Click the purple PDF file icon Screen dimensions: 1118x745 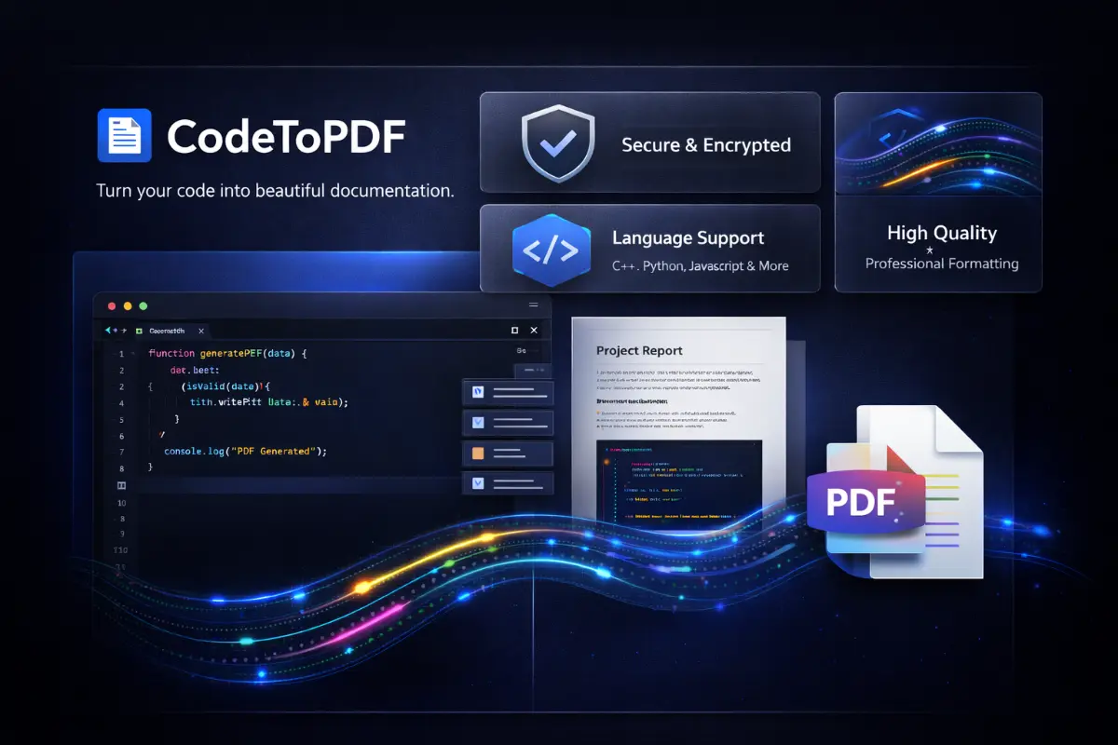(x=865, y=501)
